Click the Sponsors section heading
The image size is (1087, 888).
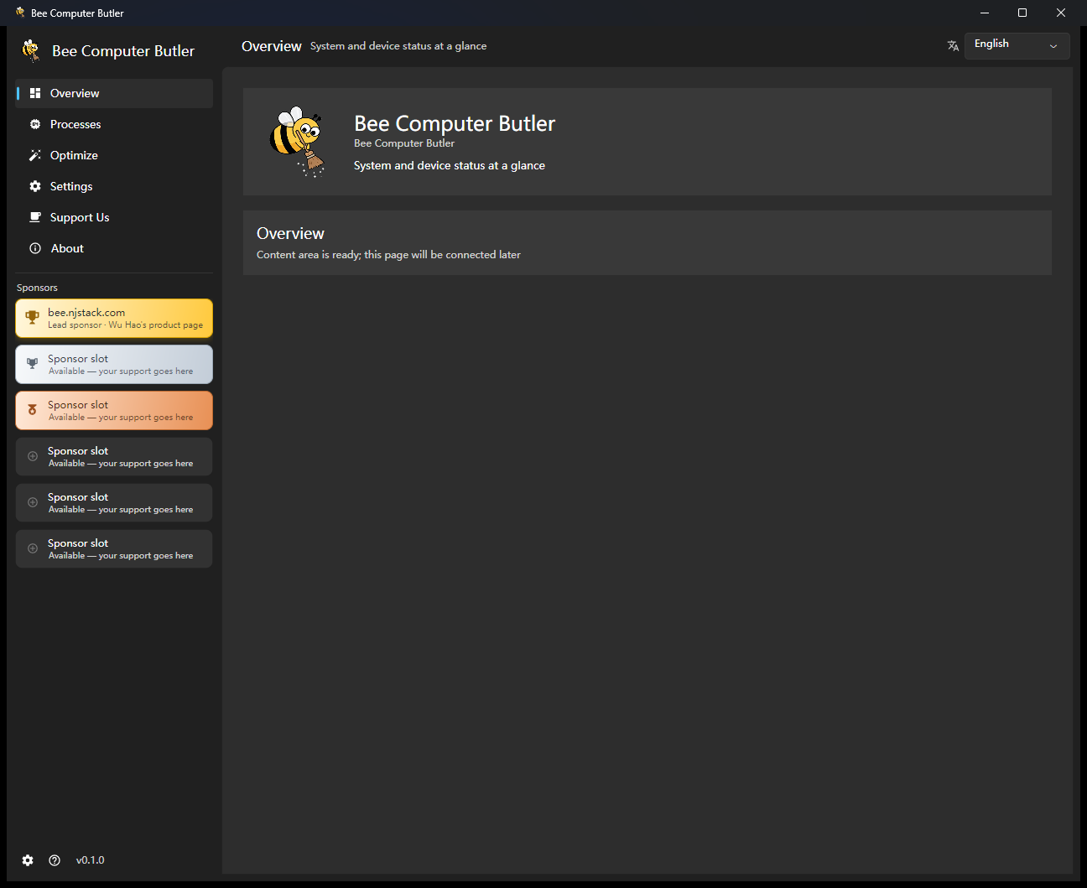[37, 288]
